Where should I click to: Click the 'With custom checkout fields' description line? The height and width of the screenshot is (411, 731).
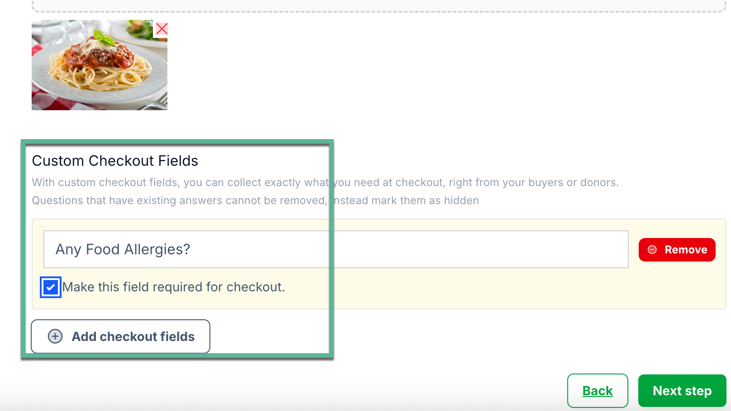(x=325, y=182)
